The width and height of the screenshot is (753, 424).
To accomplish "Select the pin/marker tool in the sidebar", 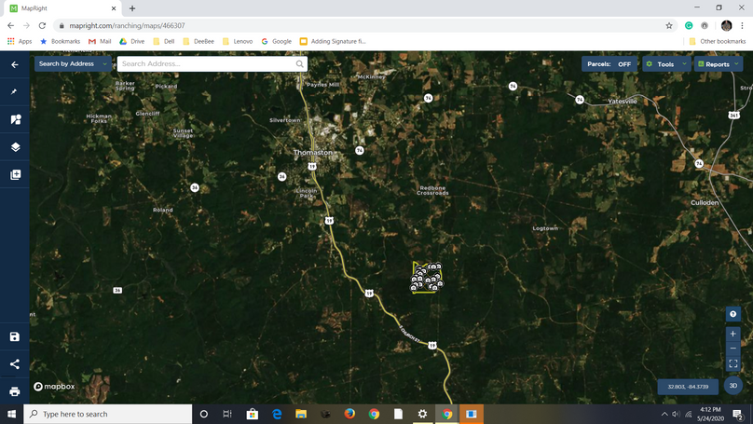I will [x=14, y=91].
